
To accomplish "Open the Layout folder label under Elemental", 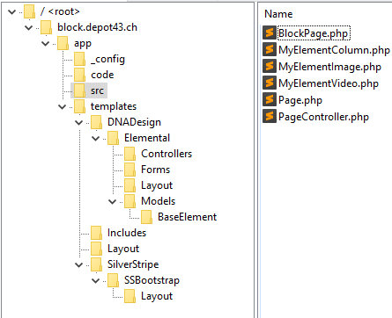I will 157,185.
